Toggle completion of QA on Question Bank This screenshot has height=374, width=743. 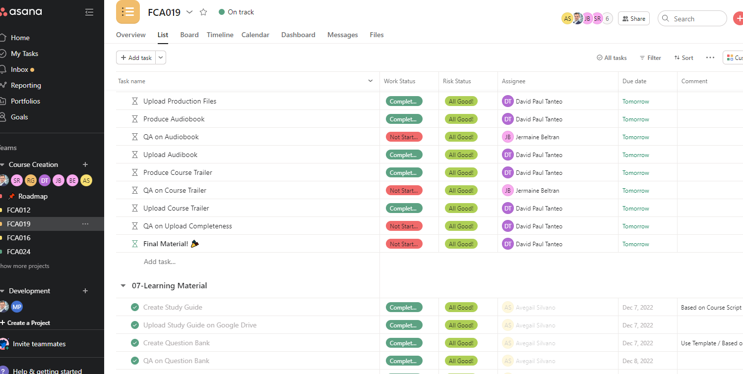135,361
